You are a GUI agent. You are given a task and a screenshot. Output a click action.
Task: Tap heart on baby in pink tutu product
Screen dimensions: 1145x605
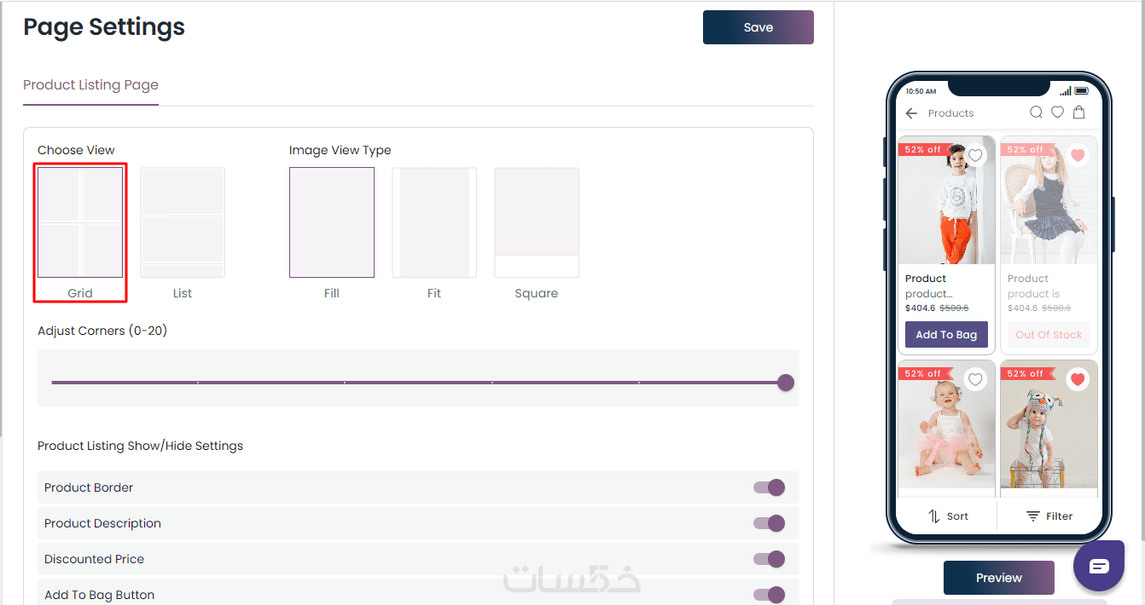coord(976,379)
